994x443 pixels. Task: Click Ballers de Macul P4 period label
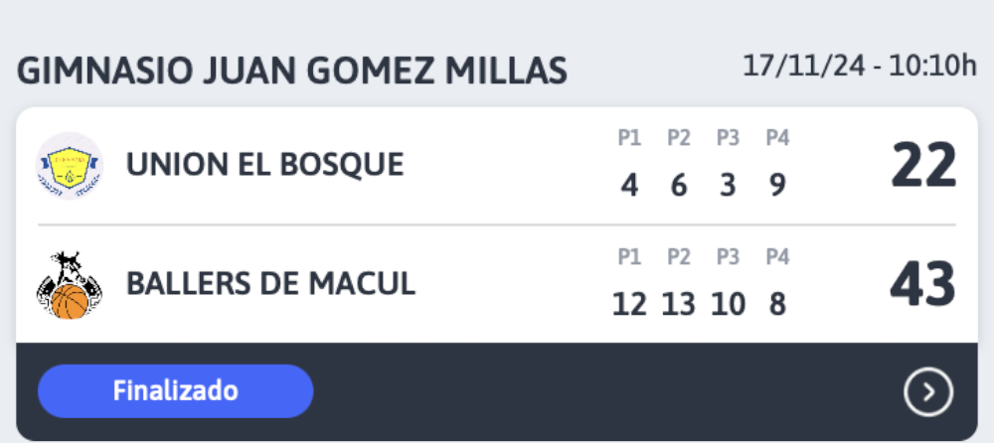(x=777, y=257)
